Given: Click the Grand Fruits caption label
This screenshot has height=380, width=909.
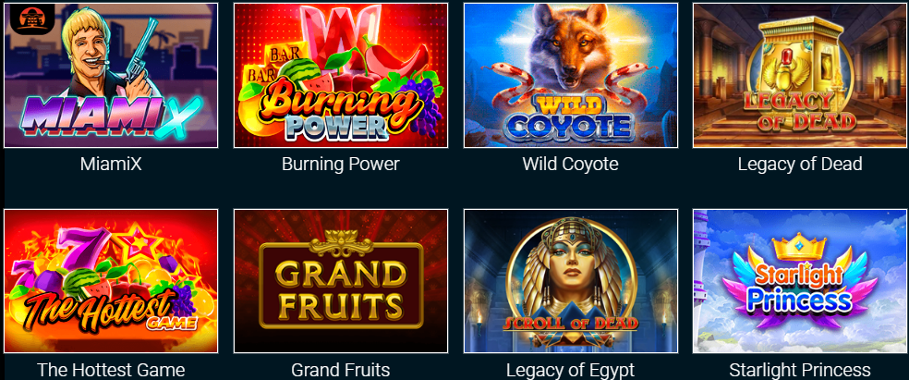Looking at the screenshot, I should 341,370.
